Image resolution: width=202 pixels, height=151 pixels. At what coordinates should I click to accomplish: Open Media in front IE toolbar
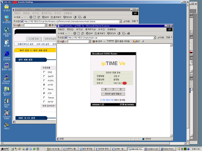click(x=111, y=33)
